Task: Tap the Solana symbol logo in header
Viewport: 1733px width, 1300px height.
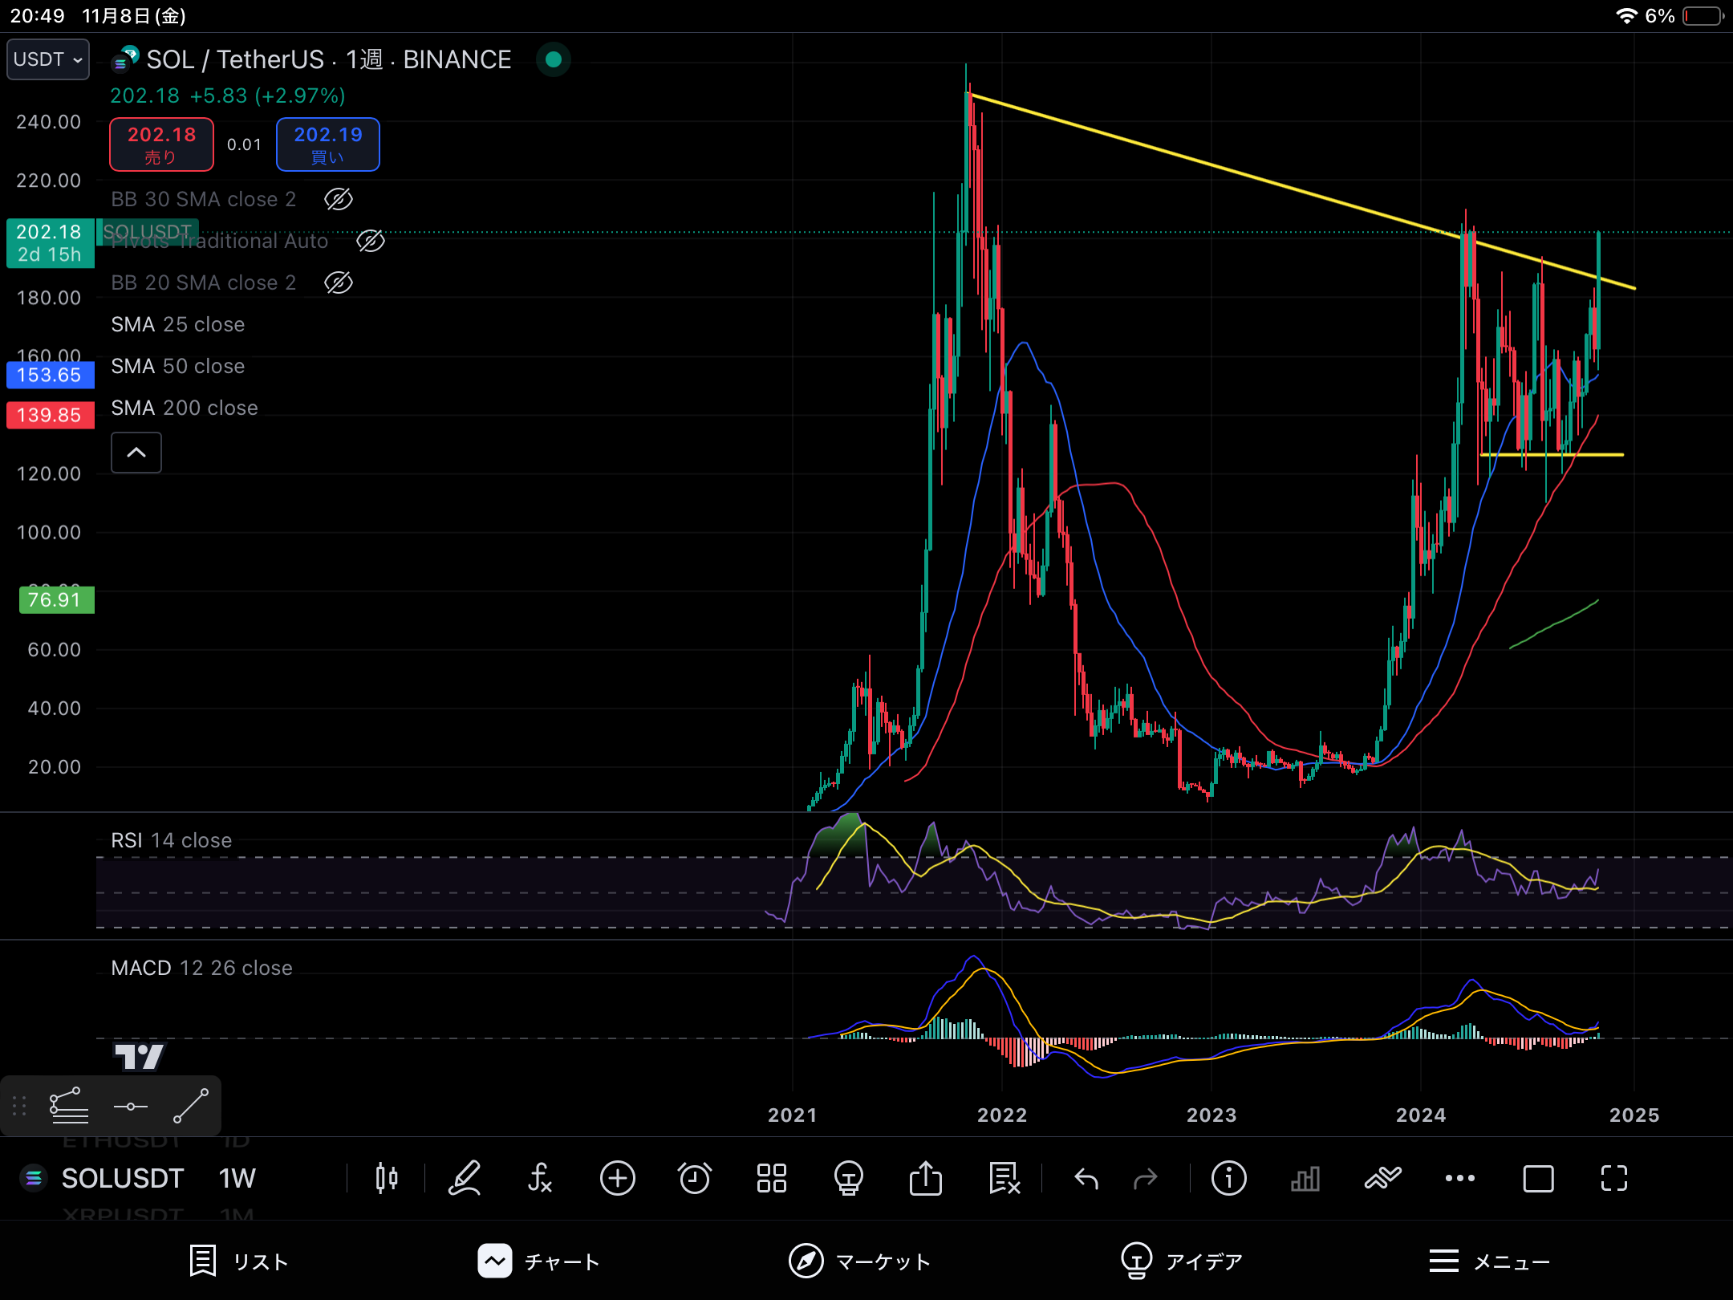Action: coord(124,60)
